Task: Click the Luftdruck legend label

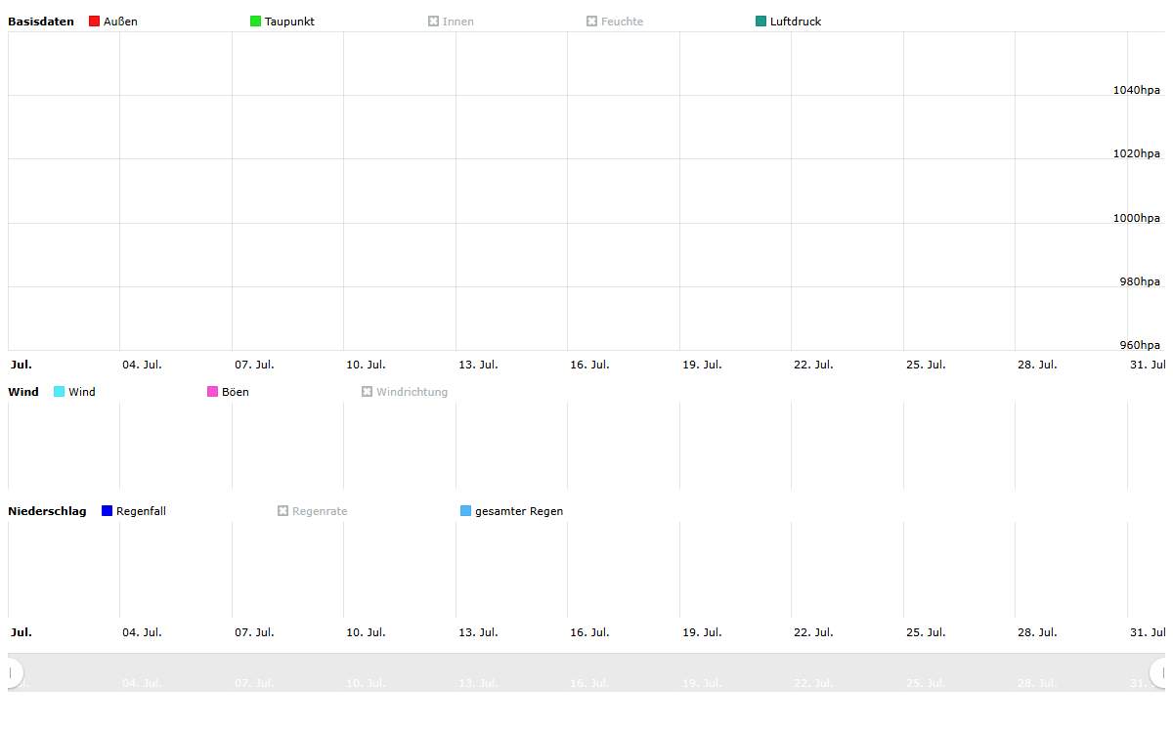Action: 796,22
